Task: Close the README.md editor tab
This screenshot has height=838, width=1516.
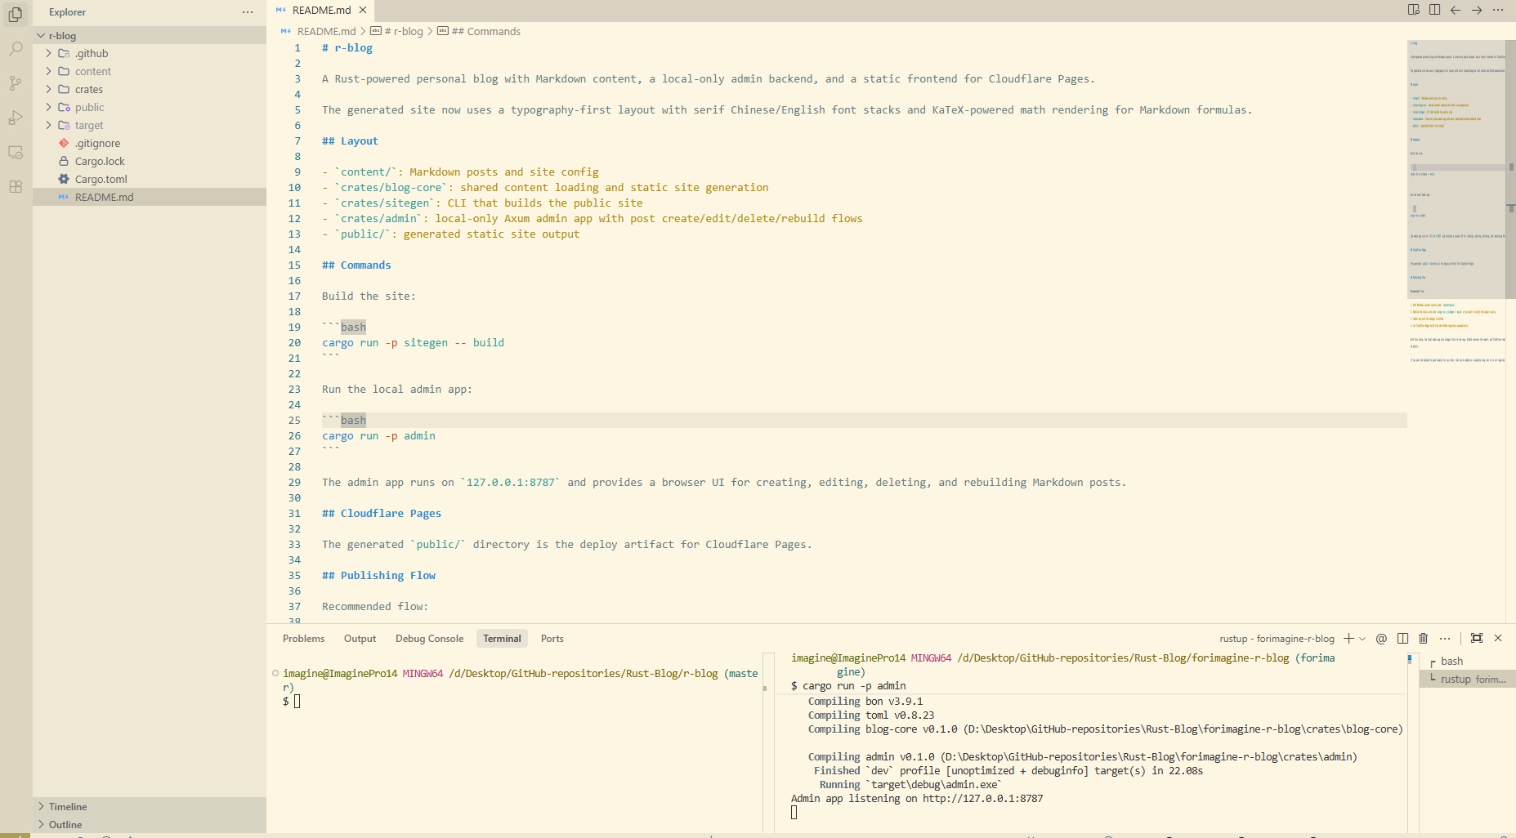Action: pyautogui.click(x=363, y=10)
